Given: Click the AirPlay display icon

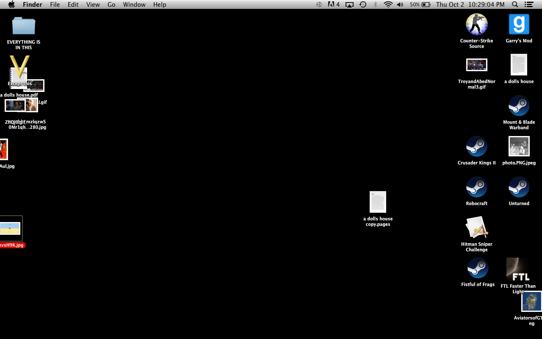Looking at the screenshot, I should pos(349,5).
